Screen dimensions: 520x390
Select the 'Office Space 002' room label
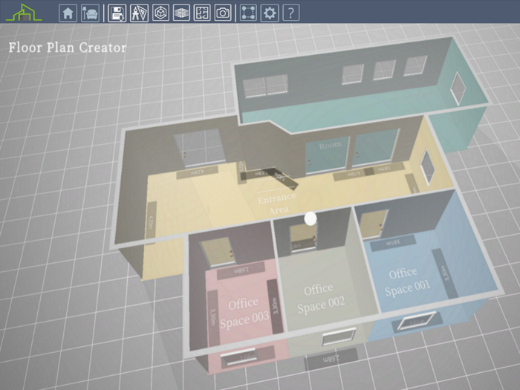tap(320, 298)
